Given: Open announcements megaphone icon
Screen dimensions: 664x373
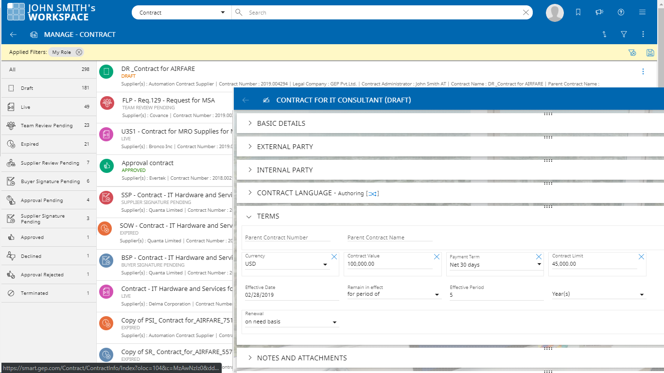Looking at the screenshot, I should tap(599, 13).
